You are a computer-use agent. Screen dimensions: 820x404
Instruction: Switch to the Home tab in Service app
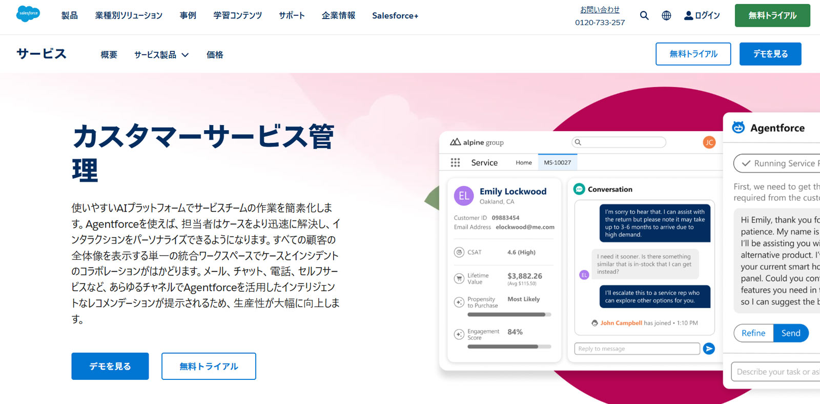524,163
